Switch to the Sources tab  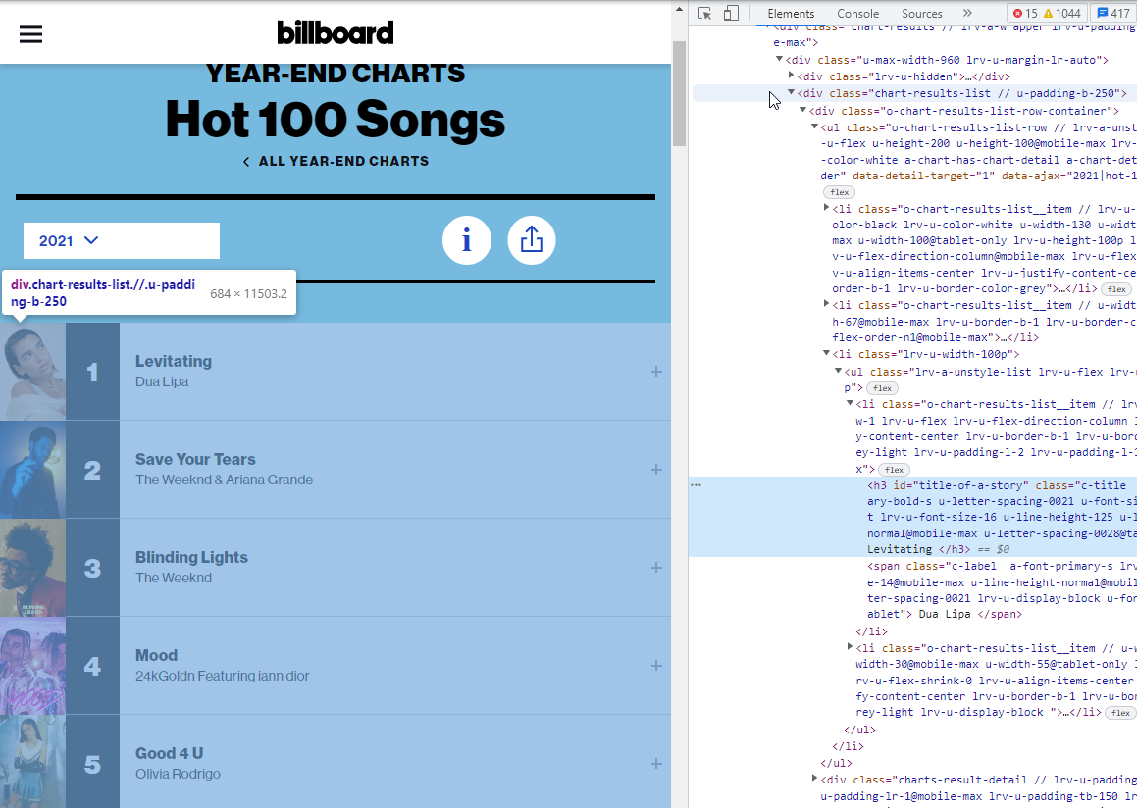921,14
